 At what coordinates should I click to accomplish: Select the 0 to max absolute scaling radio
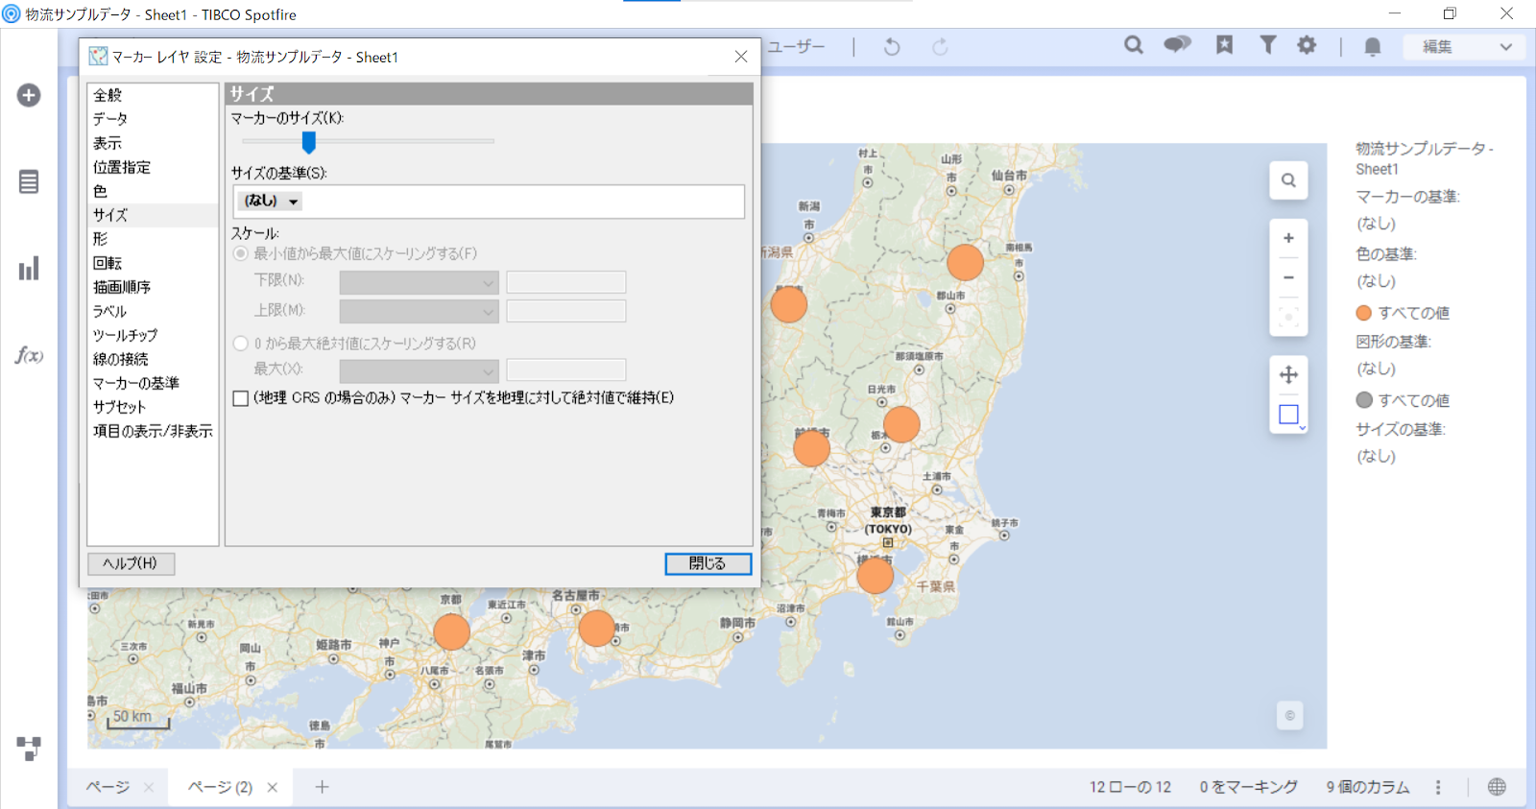(241, 343)
